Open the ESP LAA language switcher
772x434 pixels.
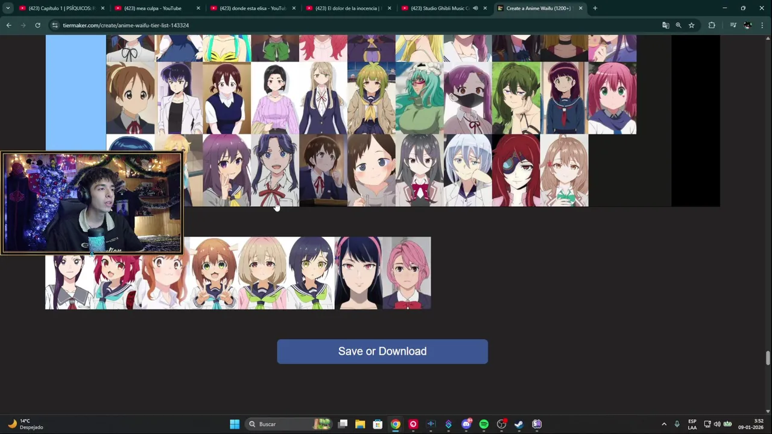(x=692, y=424)
